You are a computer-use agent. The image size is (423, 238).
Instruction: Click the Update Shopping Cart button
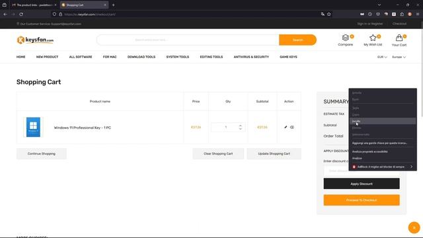click(x=274, y=153)
